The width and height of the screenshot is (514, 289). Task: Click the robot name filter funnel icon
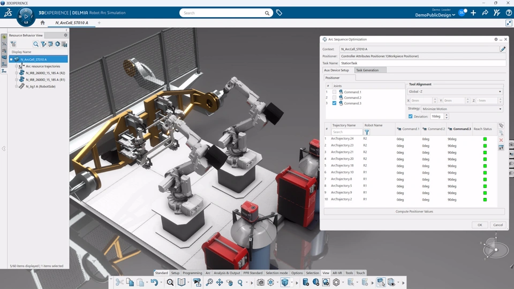pos(367,132)
